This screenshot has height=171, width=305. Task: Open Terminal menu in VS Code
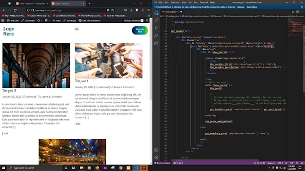tap(204, 2)
